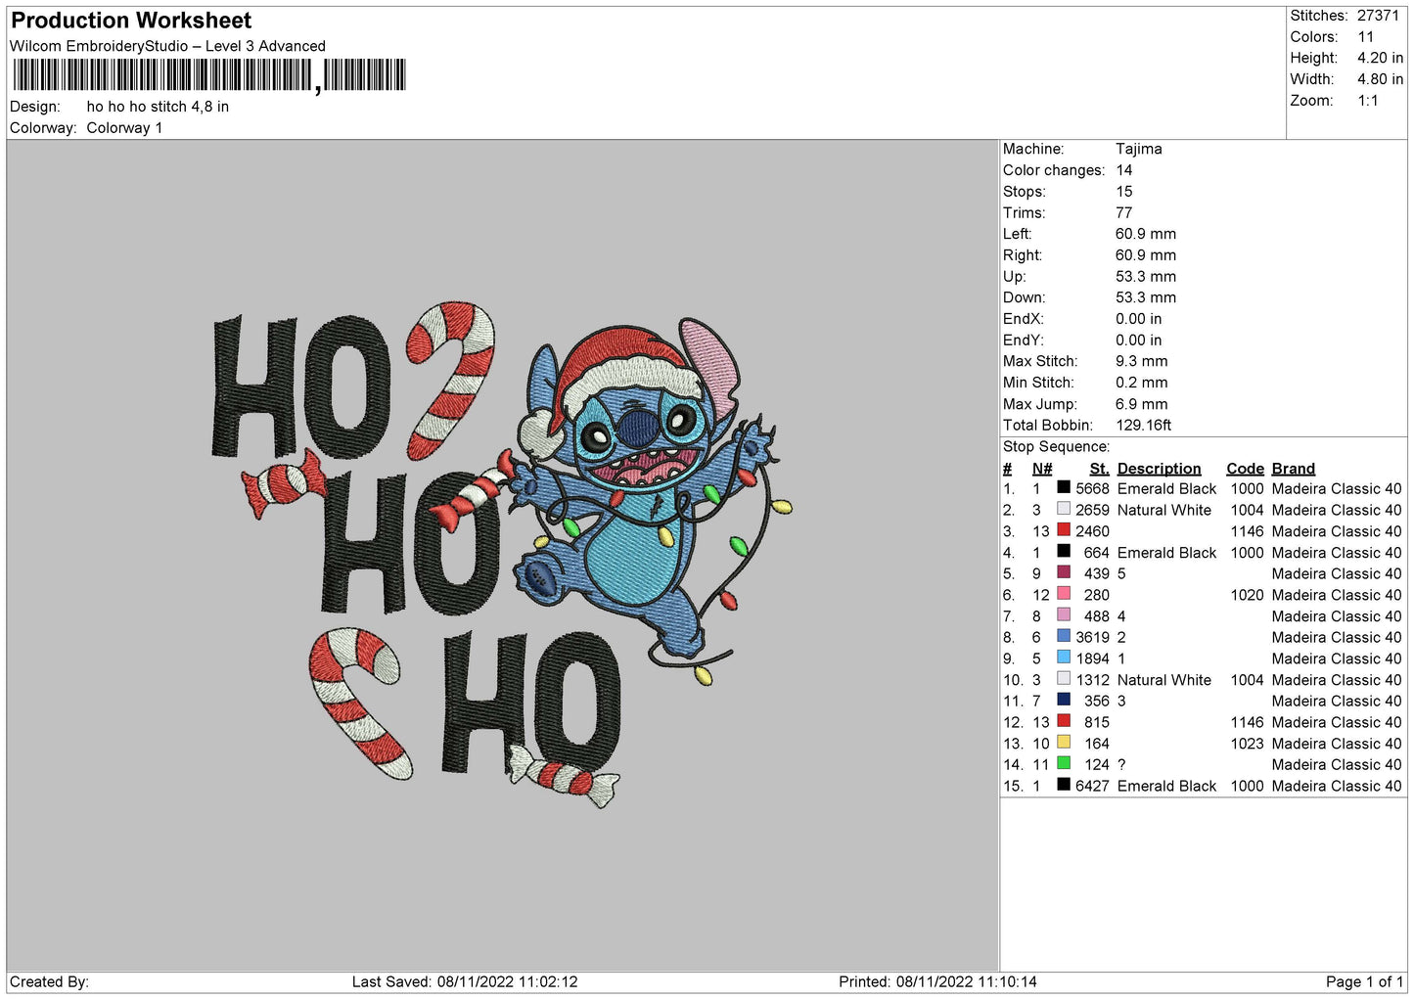Click code 1023 in stop row 13
This screenshot has height=999, width=1414.
coord(1248,744)
